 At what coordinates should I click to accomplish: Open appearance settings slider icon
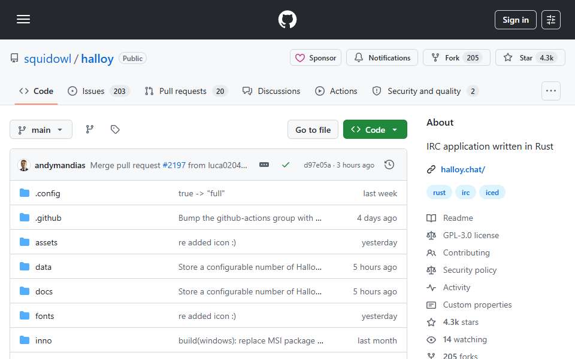(x=551, y=20)
